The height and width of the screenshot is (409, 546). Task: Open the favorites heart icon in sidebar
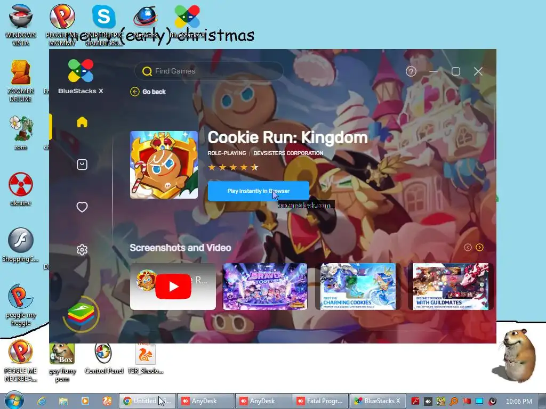pyautogui.click(x=82, y=207)
